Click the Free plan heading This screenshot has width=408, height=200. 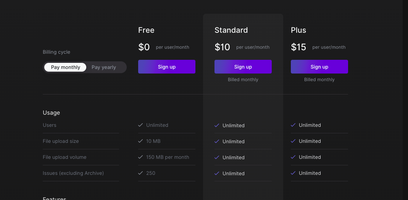click(146, 30)
